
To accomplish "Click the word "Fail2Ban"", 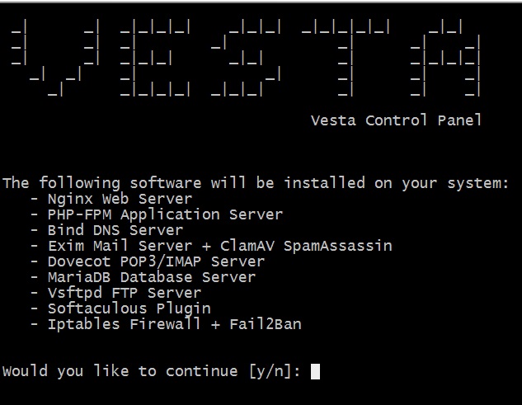I will (266, 324).
